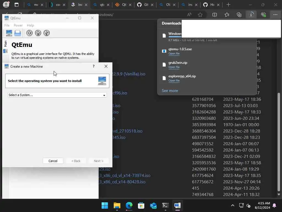This screenshot has height=212, width=282.
Task: Click the Cancel button in the wizard
Action: coord(53,161)
